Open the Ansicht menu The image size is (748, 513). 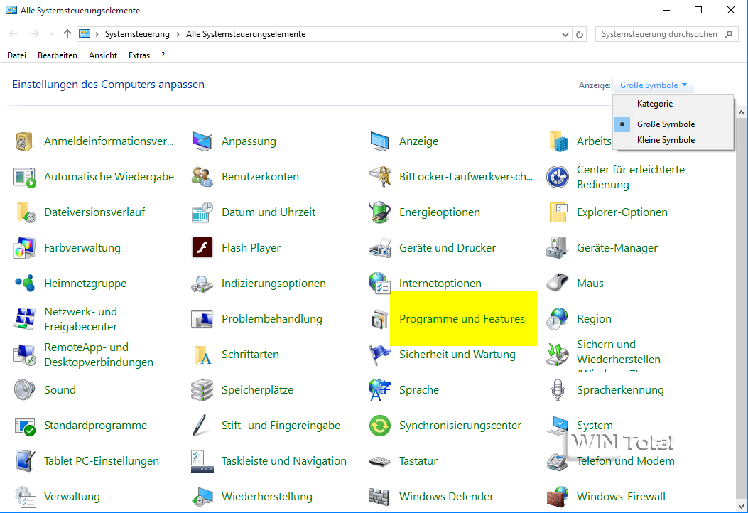click(103, 55)
